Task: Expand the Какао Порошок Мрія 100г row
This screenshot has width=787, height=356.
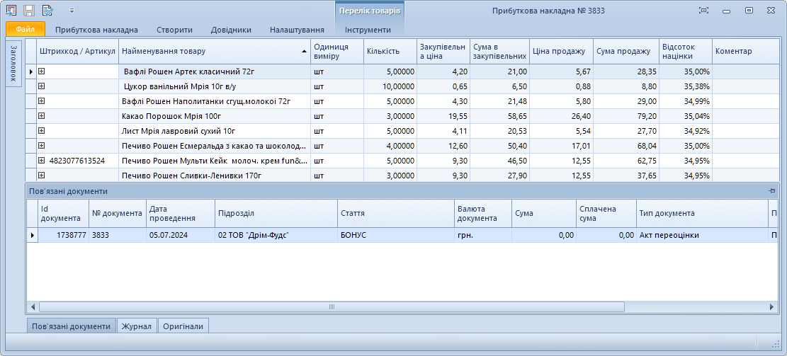Action: pyautogui.click(x=42, y=116)
